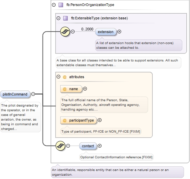The height and width of the screenshot is (179, 190).
Task: Collapse the fb:ExtensibleType extension base box
Action: point(59,18)
